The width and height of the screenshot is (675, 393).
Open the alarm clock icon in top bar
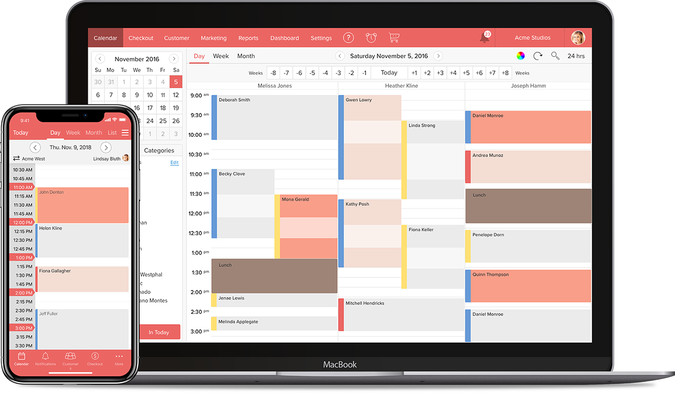click(371, 38)
